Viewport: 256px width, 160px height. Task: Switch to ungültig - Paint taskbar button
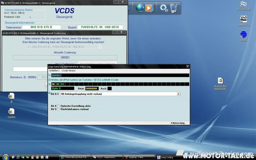[139, 157]
